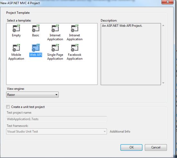This screenshot has width=177, height=158.
Task: Select the Empty project template icon
Action: [16, 28]
